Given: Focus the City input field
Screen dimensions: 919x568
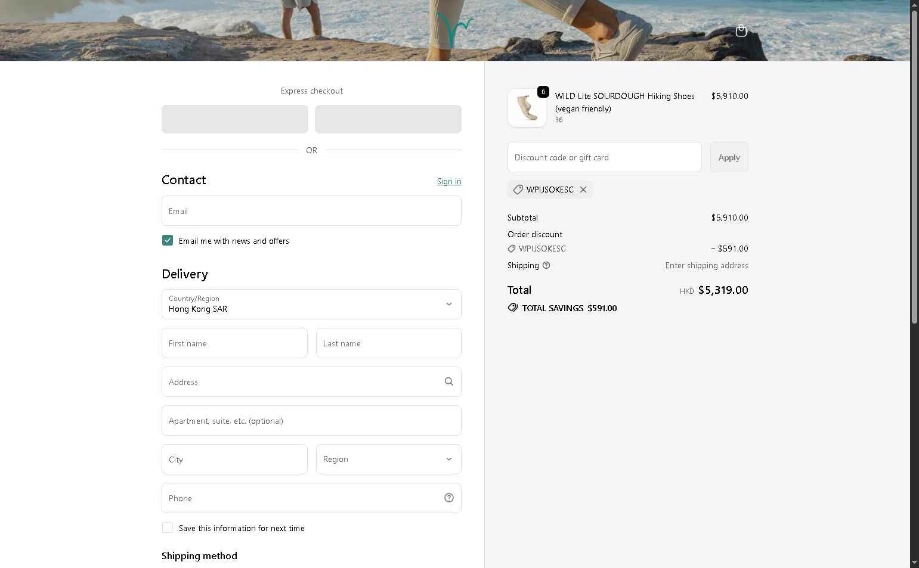Looking at the screenshot, I should [x=234, y=460].
